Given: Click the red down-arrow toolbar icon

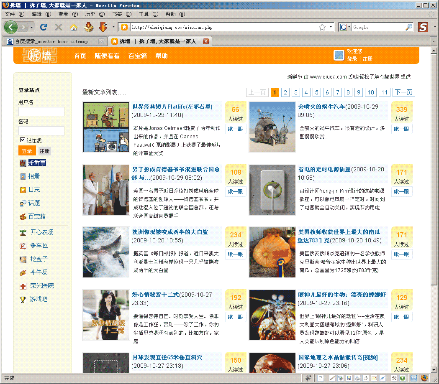Looking at the screenshot, I should click(x=103, y=27).
